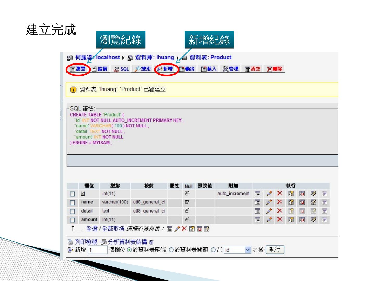Browse values icon for the detail field
The image size is (375, 281).
point(258,211)
